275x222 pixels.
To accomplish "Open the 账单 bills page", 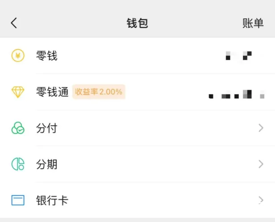I will click(253, 23).
